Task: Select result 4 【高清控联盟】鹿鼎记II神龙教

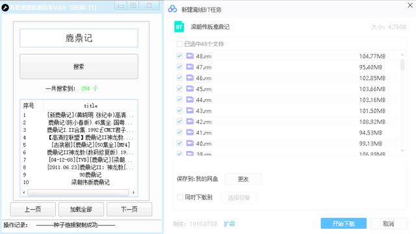Action: pos(79,137)
